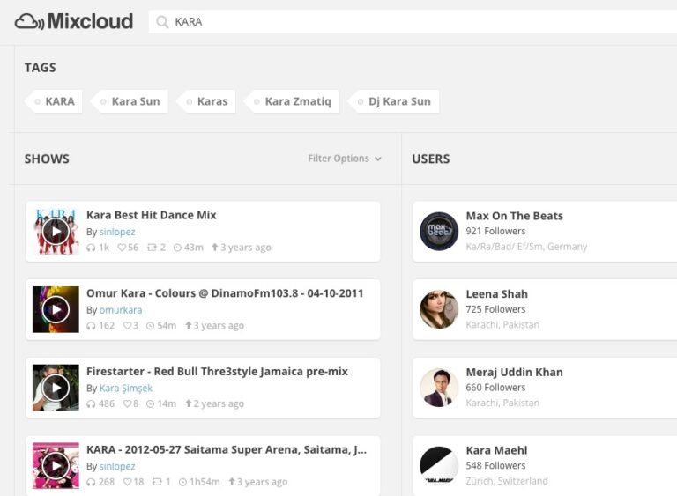Click heart icon on Firestarter show
This screenshot has width=677, height=496.
[x=127, y=403]
